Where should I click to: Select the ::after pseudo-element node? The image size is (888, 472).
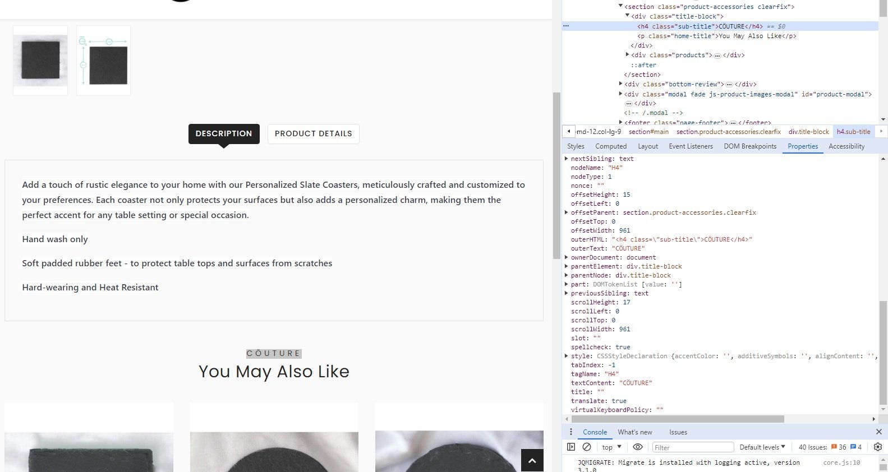pyautogui.click(x=643, y=65)
